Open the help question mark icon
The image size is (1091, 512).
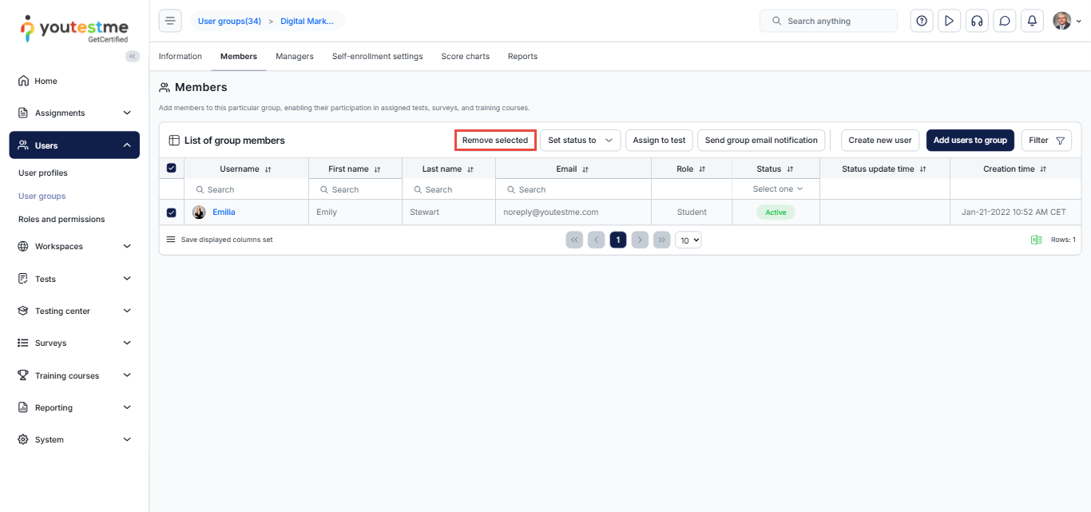922,21
